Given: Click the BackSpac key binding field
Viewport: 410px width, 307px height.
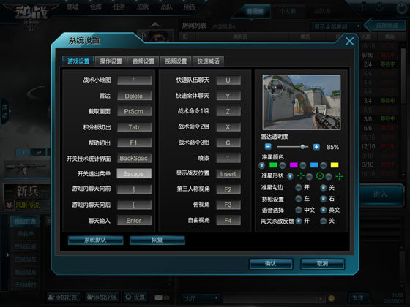Looking at the screenshot, I should [x=134, y=158].
